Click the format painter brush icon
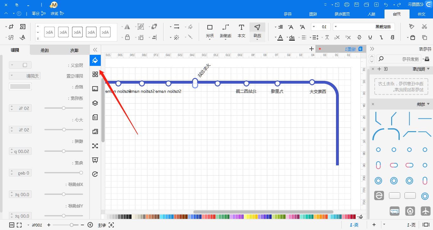Screen dimensions: 433x230 pyautogui.click(x=412, y=27)
